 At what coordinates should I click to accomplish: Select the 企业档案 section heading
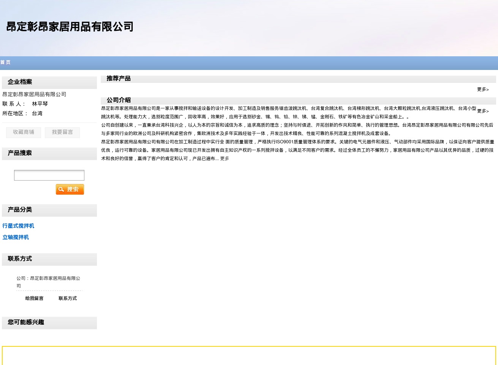(x=20, y=82)
